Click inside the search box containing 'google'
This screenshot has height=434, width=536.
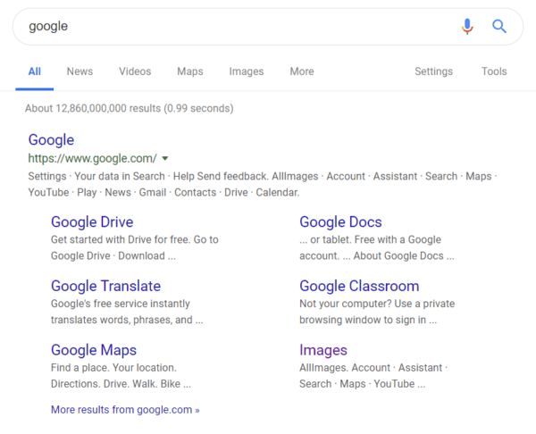[232, 27]
